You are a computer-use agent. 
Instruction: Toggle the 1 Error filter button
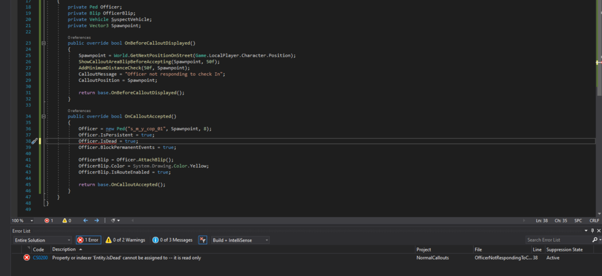tap(88, 240)
